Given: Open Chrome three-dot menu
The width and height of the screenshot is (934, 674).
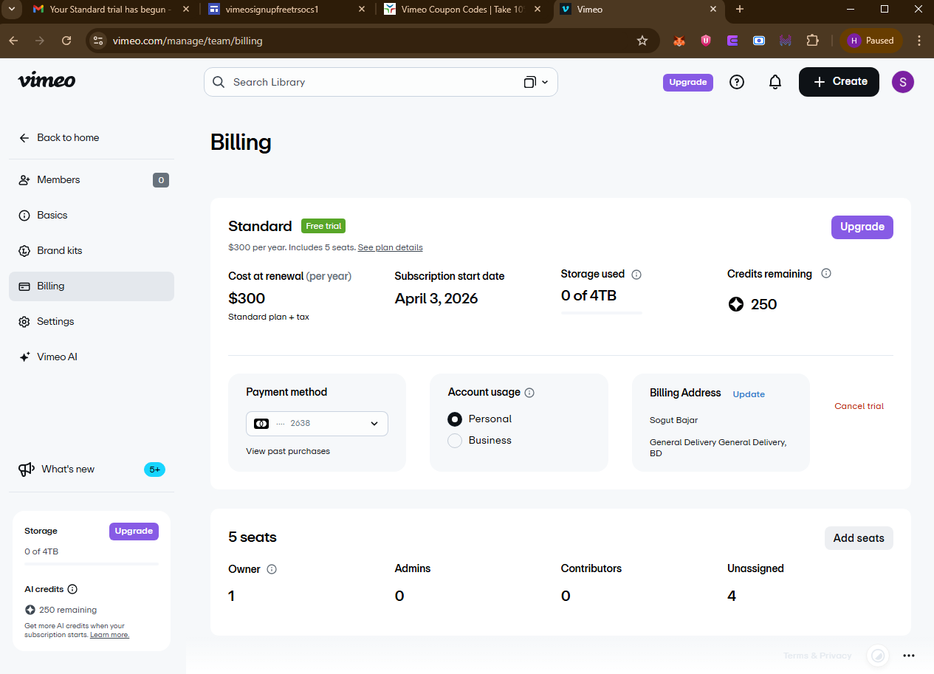Looking at the screenshot, I should pos(919,41).
